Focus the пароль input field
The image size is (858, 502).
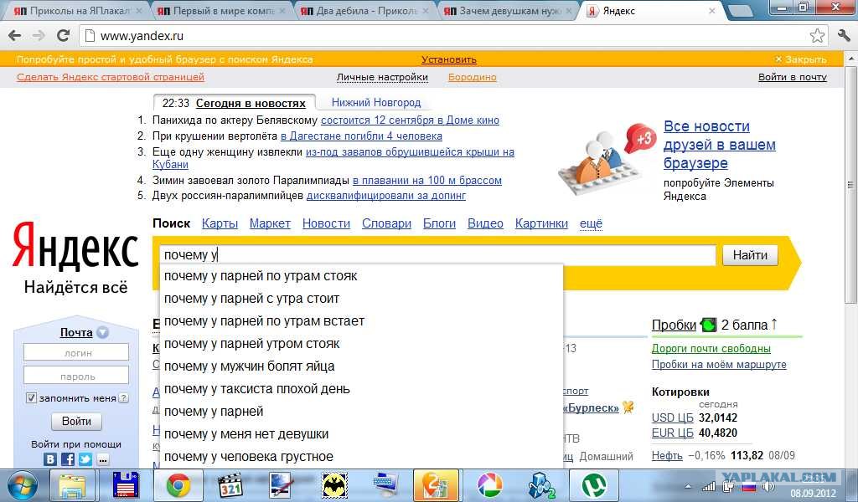[76, 376]
